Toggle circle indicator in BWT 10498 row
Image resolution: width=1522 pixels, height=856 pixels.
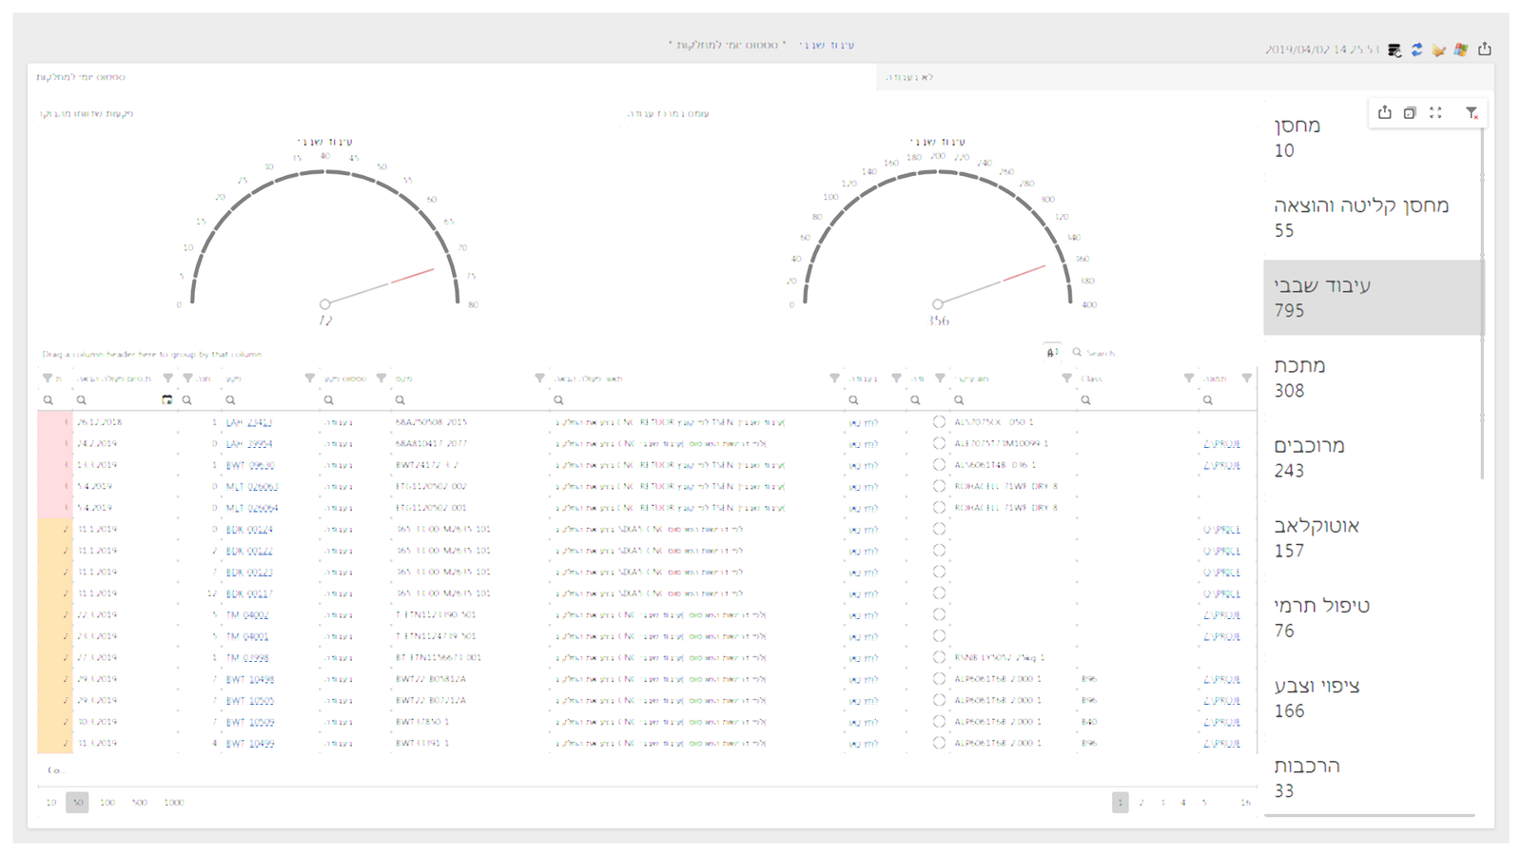(939, 679)
